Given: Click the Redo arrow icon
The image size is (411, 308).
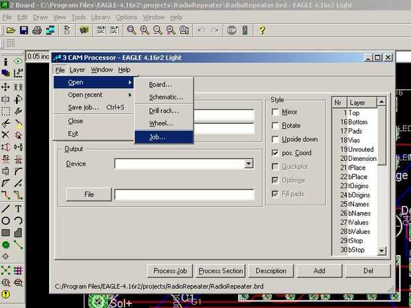Looking at the screenshot, I should click(214, 30).
